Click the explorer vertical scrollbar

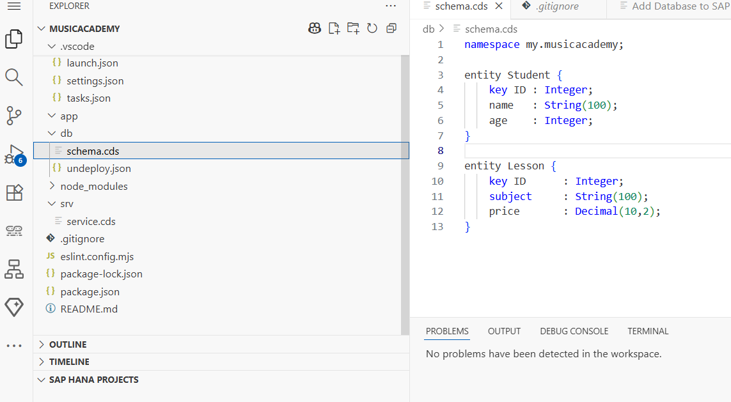405,195
